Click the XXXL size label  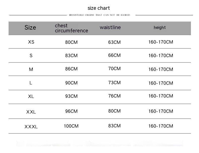pyautogui.click(x=31, y=127)
